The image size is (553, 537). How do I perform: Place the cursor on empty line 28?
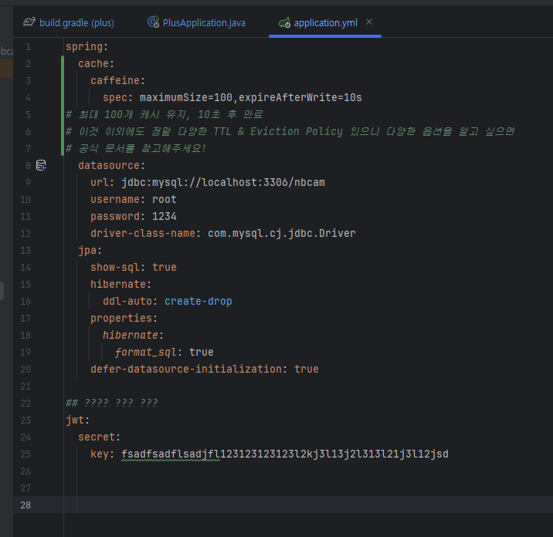click(x=308, y=505)
